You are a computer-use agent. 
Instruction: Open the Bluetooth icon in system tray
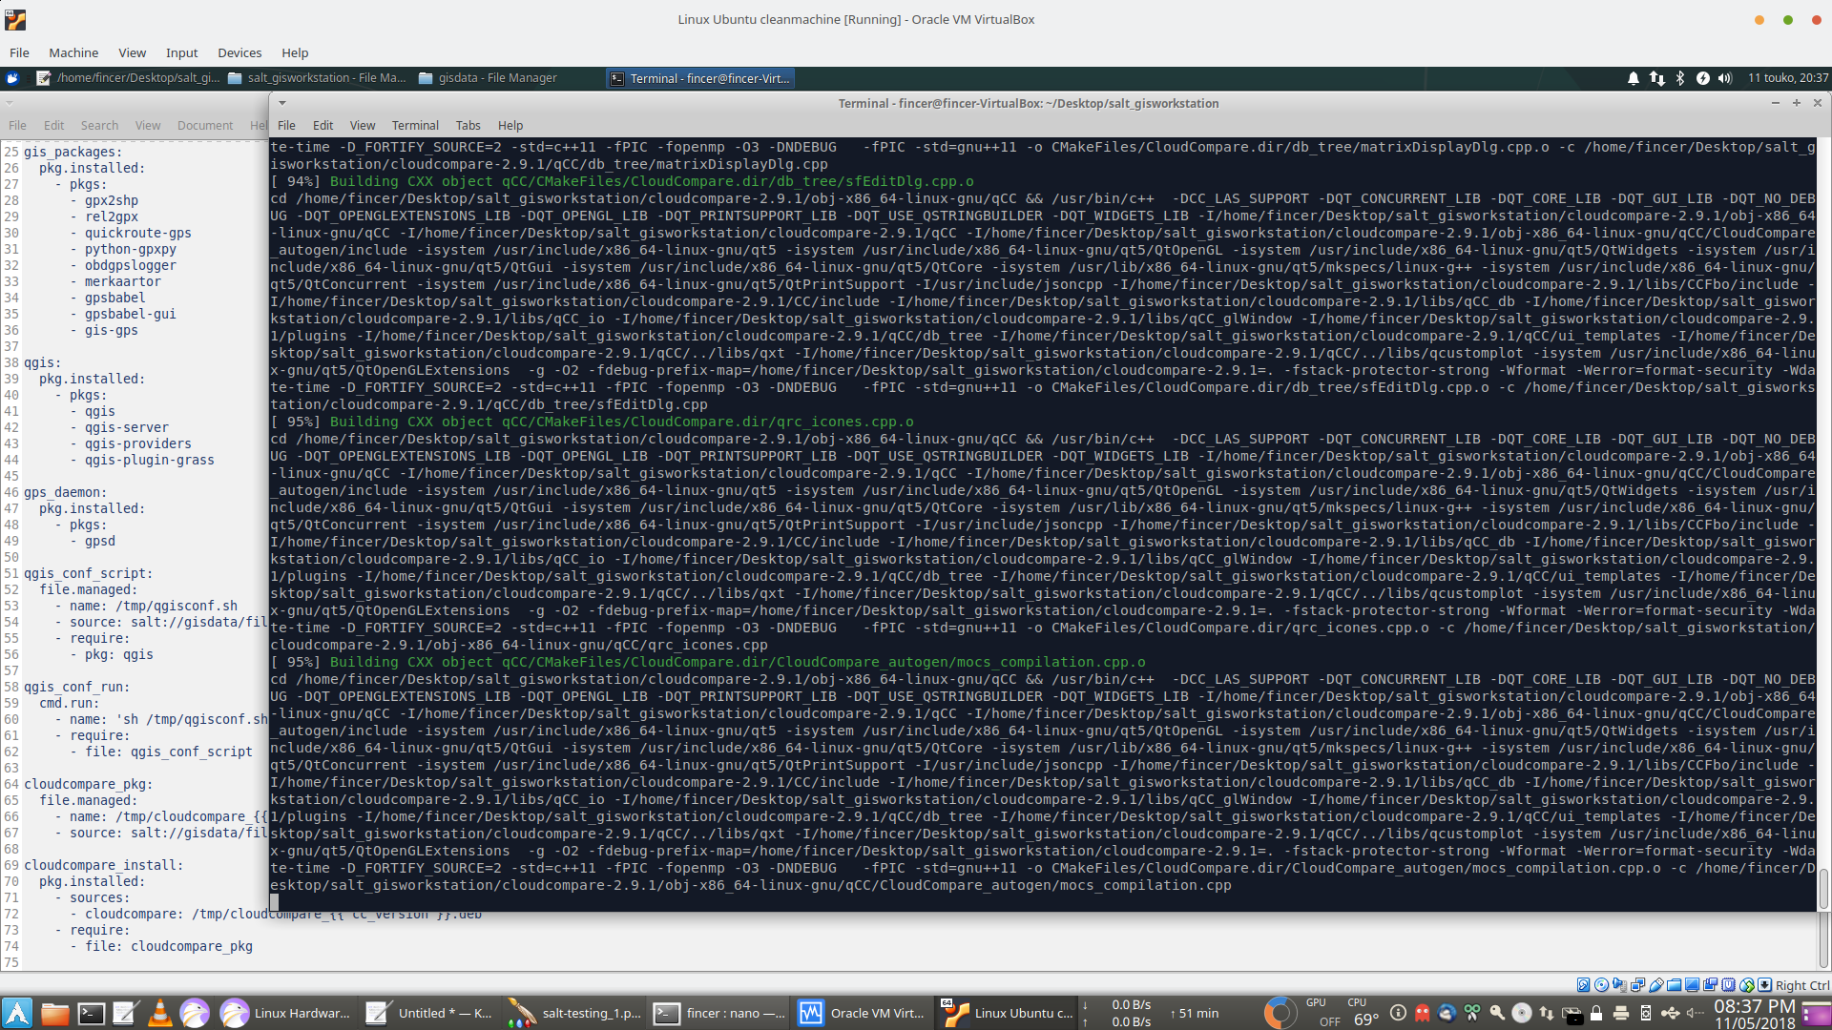[x=1677, y=78]
